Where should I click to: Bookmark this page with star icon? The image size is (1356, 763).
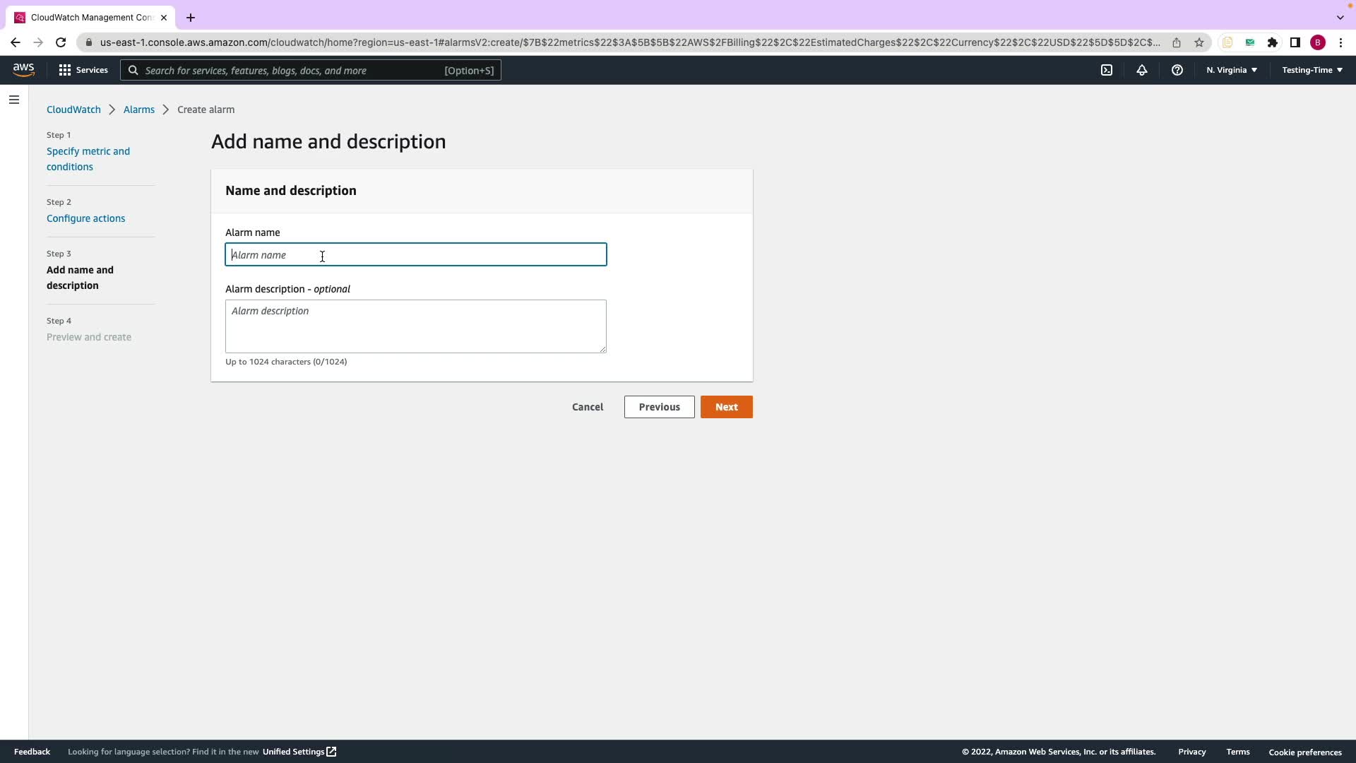1199,42
